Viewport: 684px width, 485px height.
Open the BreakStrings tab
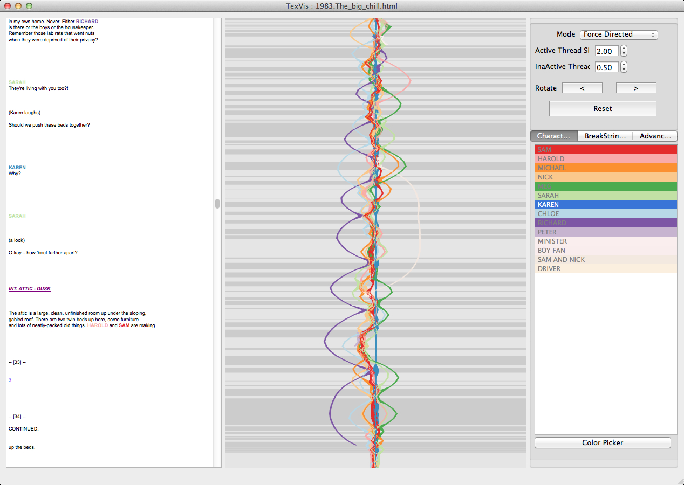tap(605, 136)
